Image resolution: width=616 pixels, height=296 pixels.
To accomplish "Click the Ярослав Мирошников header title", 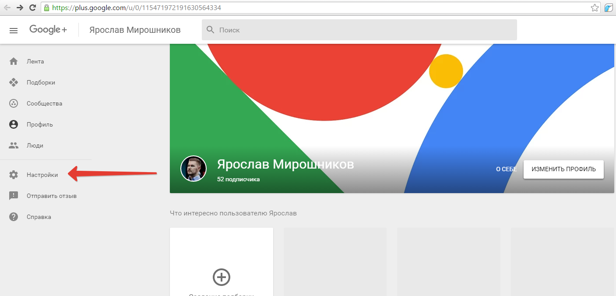I will point(135,30).
